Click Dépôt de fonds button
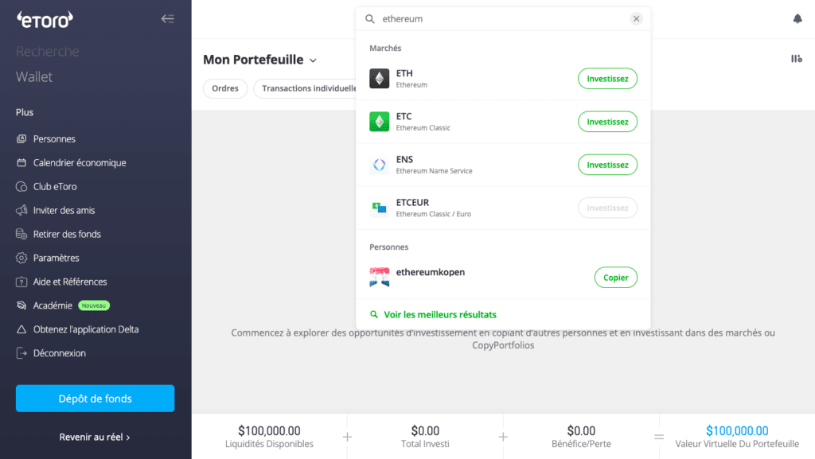 pos(94,398)
